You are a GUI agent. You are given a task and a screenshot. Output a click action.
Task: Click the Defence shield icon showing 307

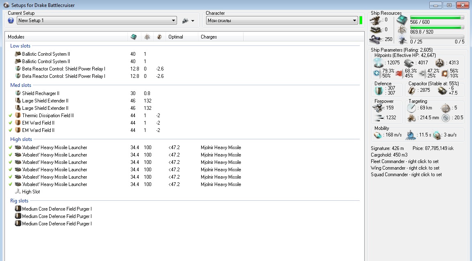pos(379,90)
